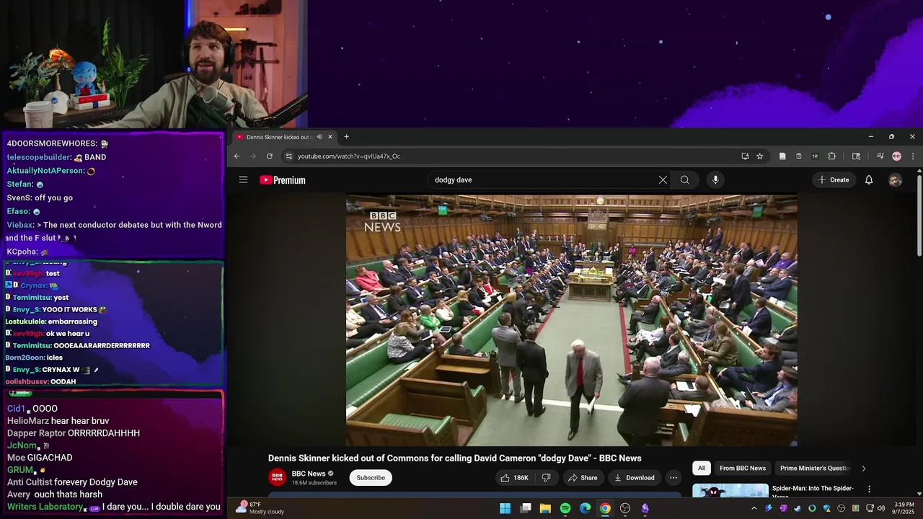Click on the BBC News video player
The image size is (923, 519).
572,321
